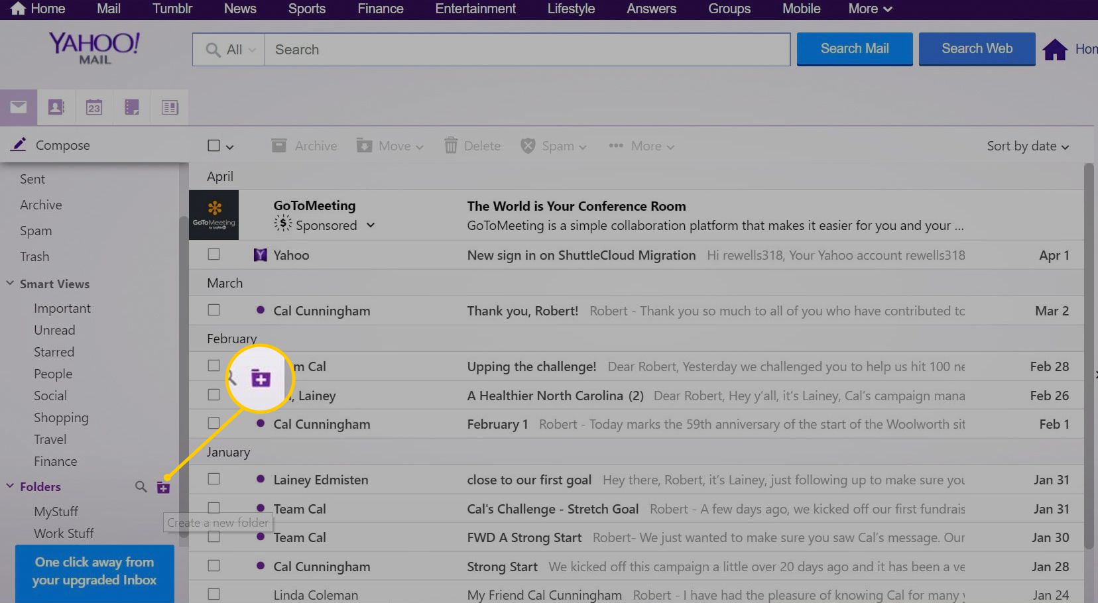Viewport: 1098px width, 603px height.
Task: Click the Spam shield icon
Action: 528,146
